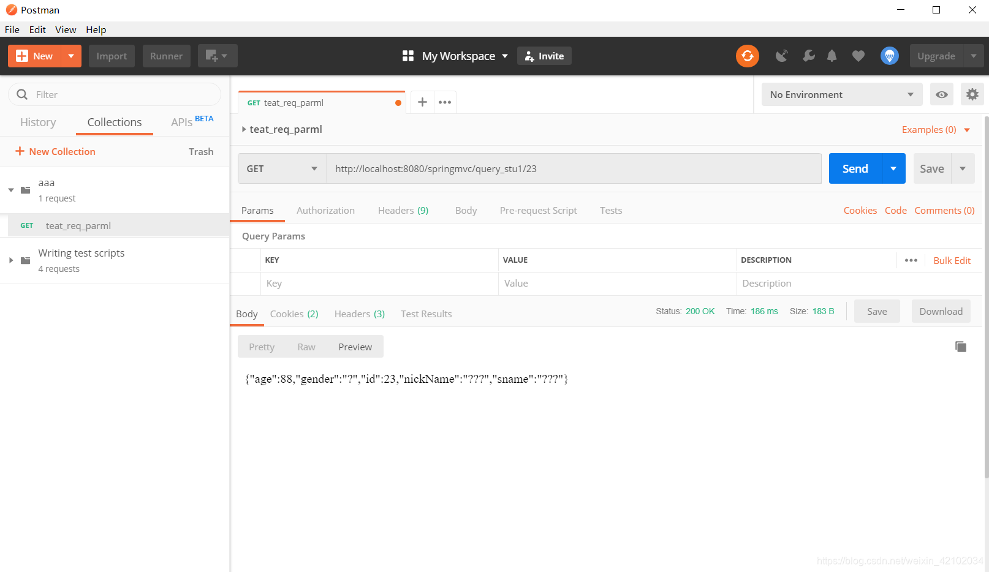Expand the Writing test scripts collection

[x=11, y=260]
